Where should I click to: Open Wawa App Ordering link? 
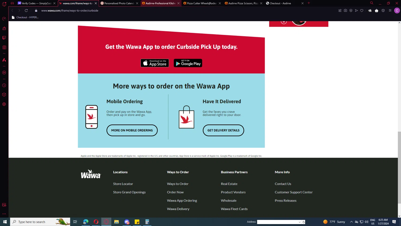[x=182, y=200]
